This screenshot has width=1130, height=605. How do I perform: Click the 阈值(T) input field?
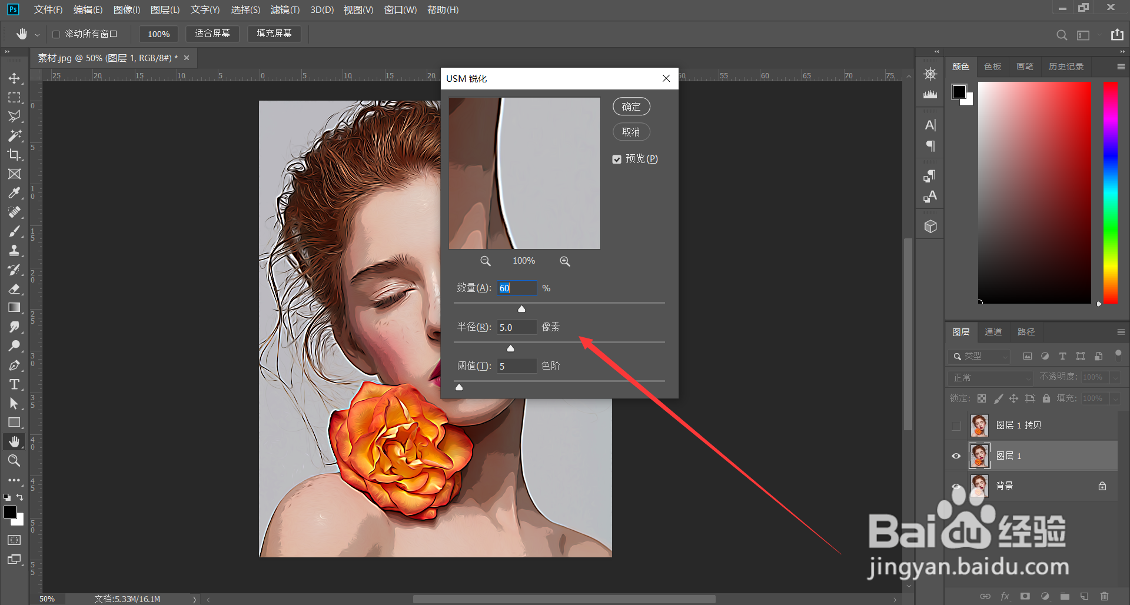[517, 366]
